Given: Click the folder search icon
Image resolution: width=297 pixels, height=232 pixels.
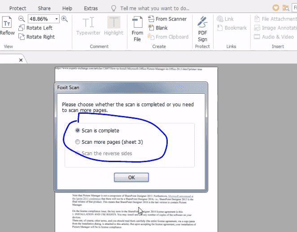Looking at the screenshot, I should 286,8.
